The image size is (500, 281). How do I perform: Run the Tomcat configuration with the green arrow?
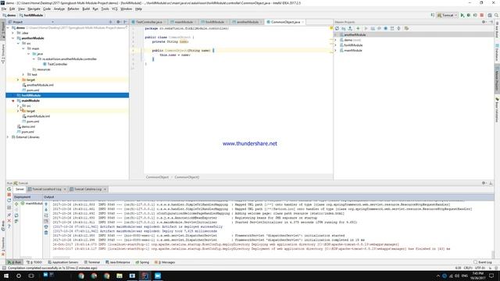pos(462,15)
